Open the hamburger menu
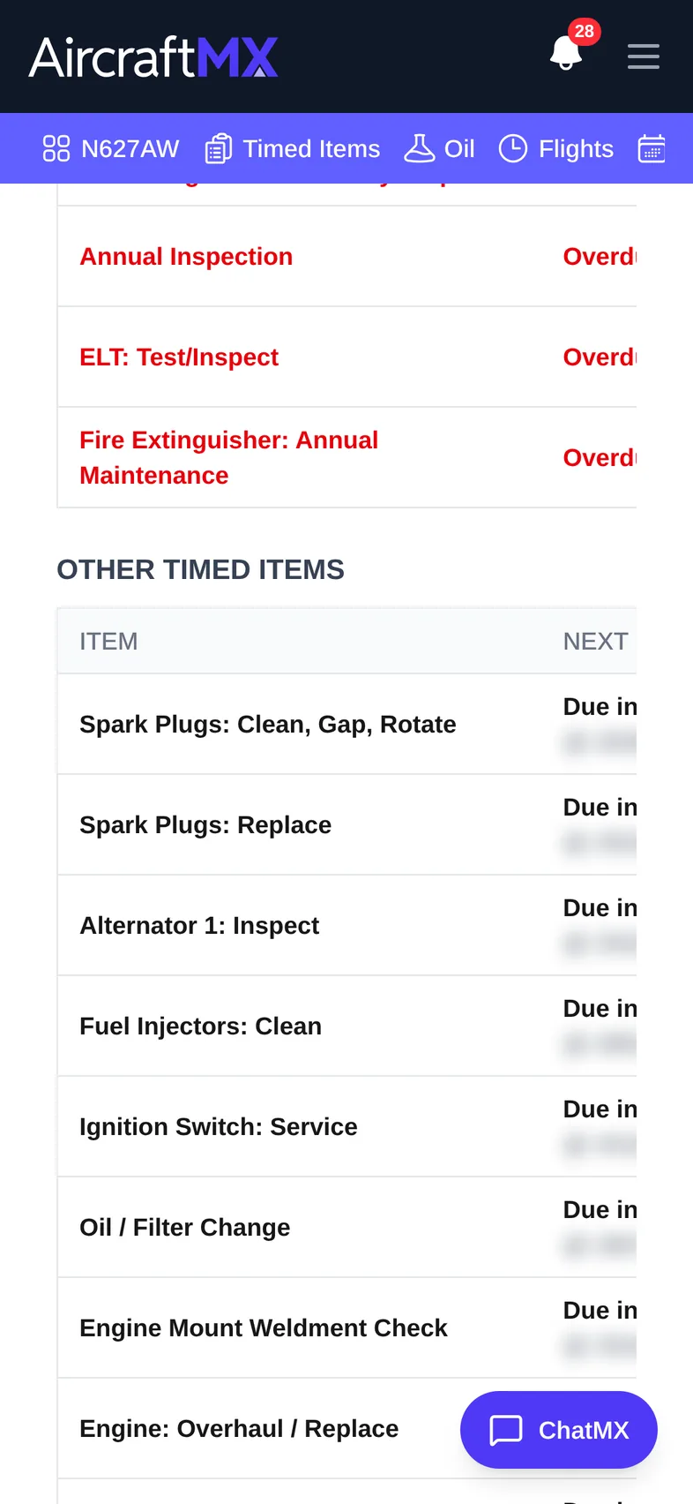The width and height of the screenshot is (693, 1504). coord(644,56)
